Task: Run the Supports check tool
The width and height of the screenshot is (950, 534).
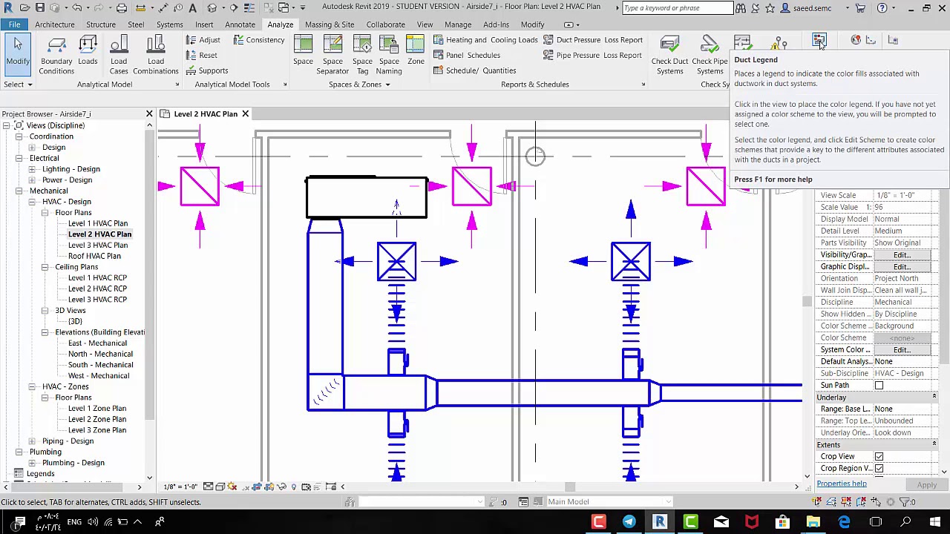Action: (x=206, y=71)
